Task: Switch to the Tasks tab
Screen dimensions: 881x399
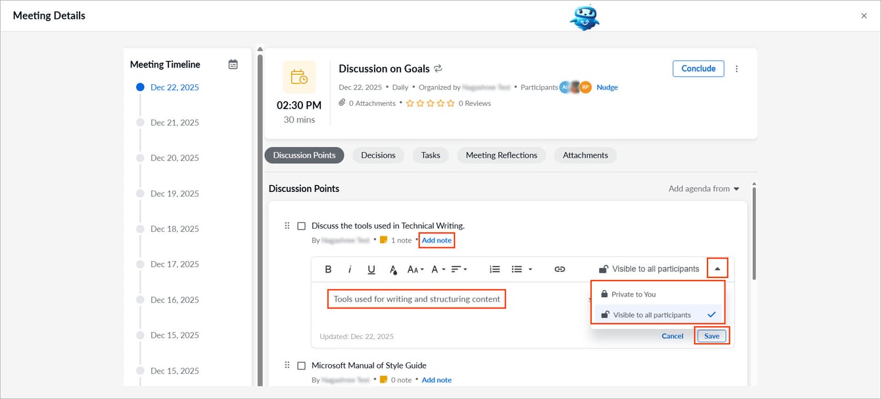Action: pyautogui.click(x=431, y=155)
